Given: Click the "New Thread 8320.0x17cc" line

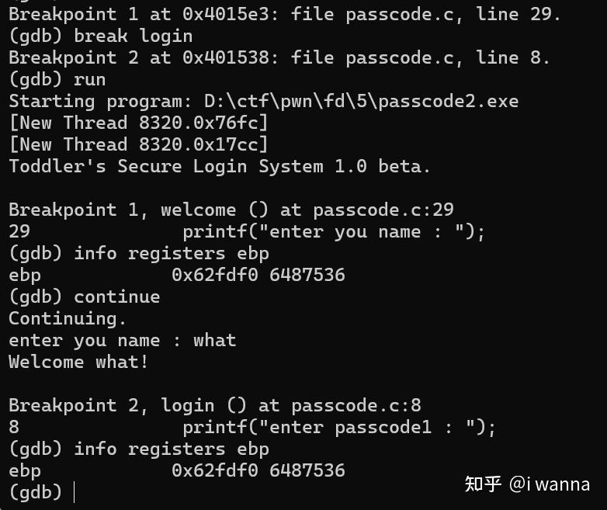Looking at the screenshot, I should point(138,144).
